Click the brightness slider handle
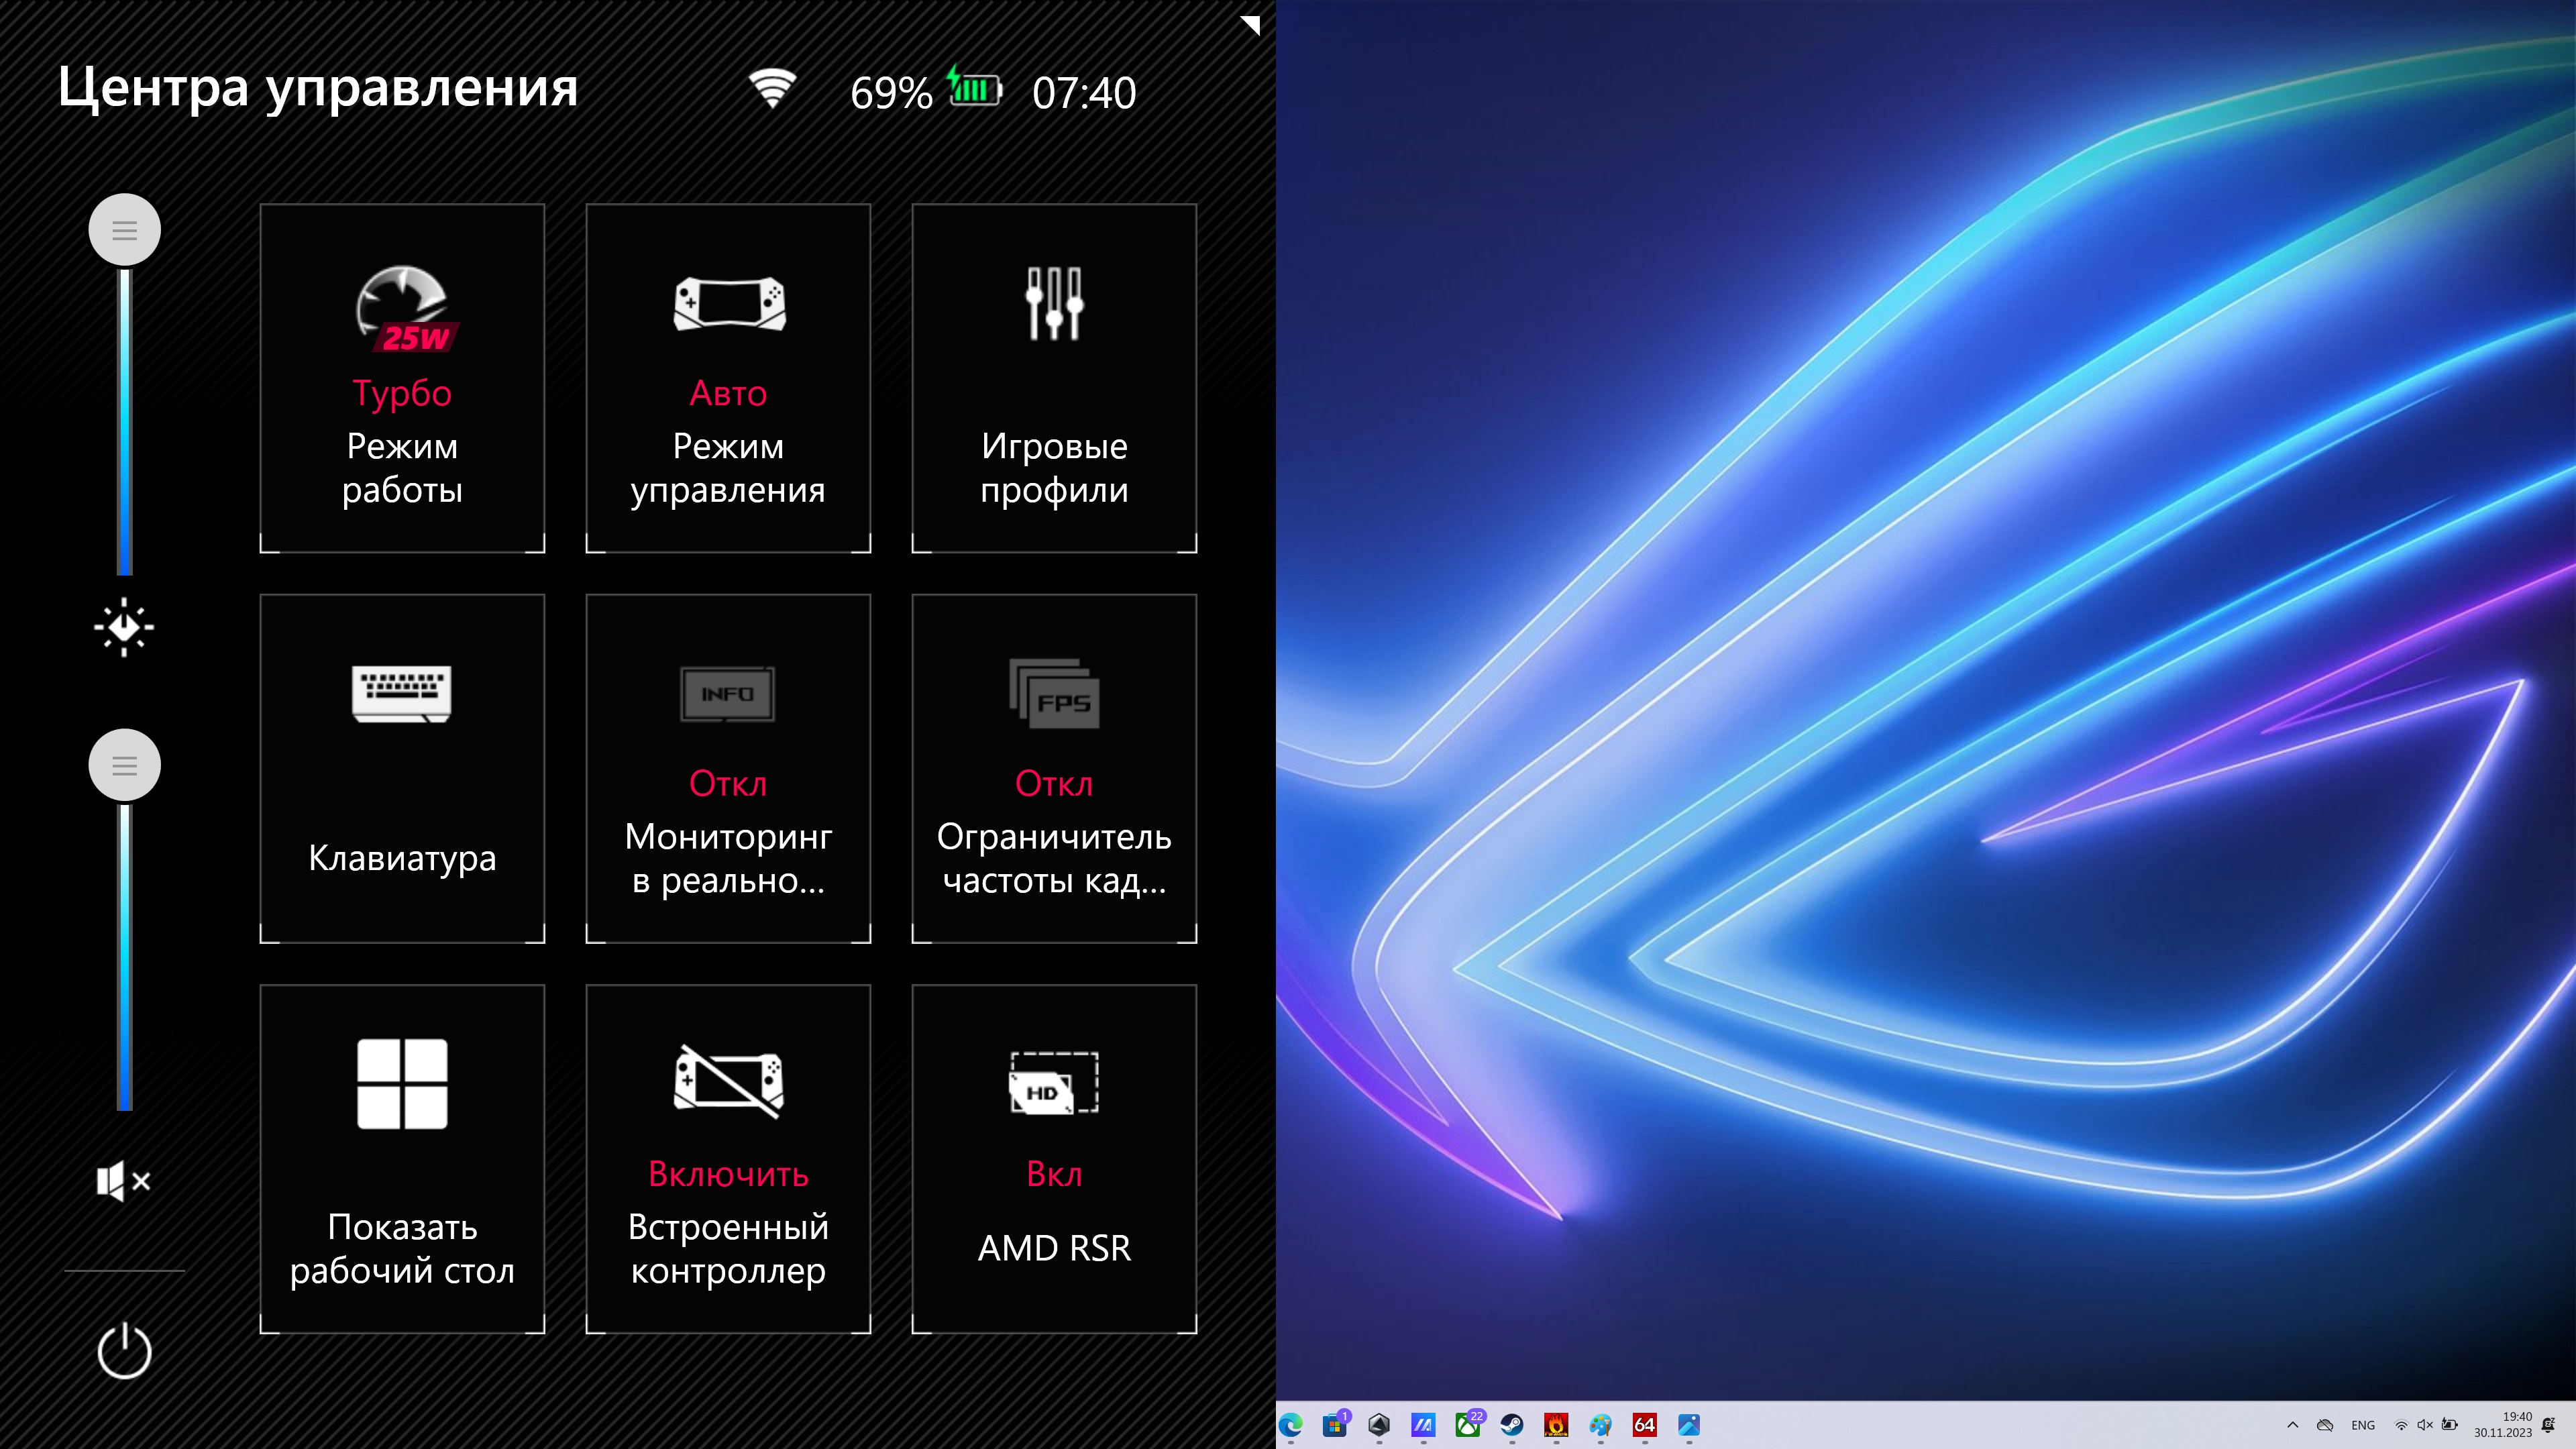The height and width of the screenshot is (1449, 2576). (x=124, y=230)
